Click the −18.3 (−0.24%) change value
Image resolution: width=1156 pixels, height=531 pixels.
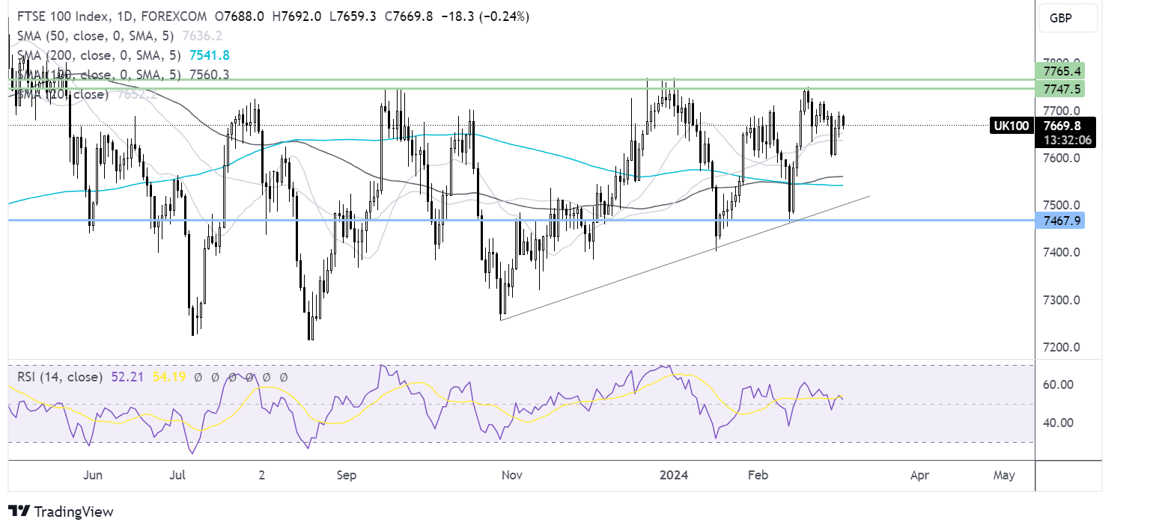tap(487, 16)
